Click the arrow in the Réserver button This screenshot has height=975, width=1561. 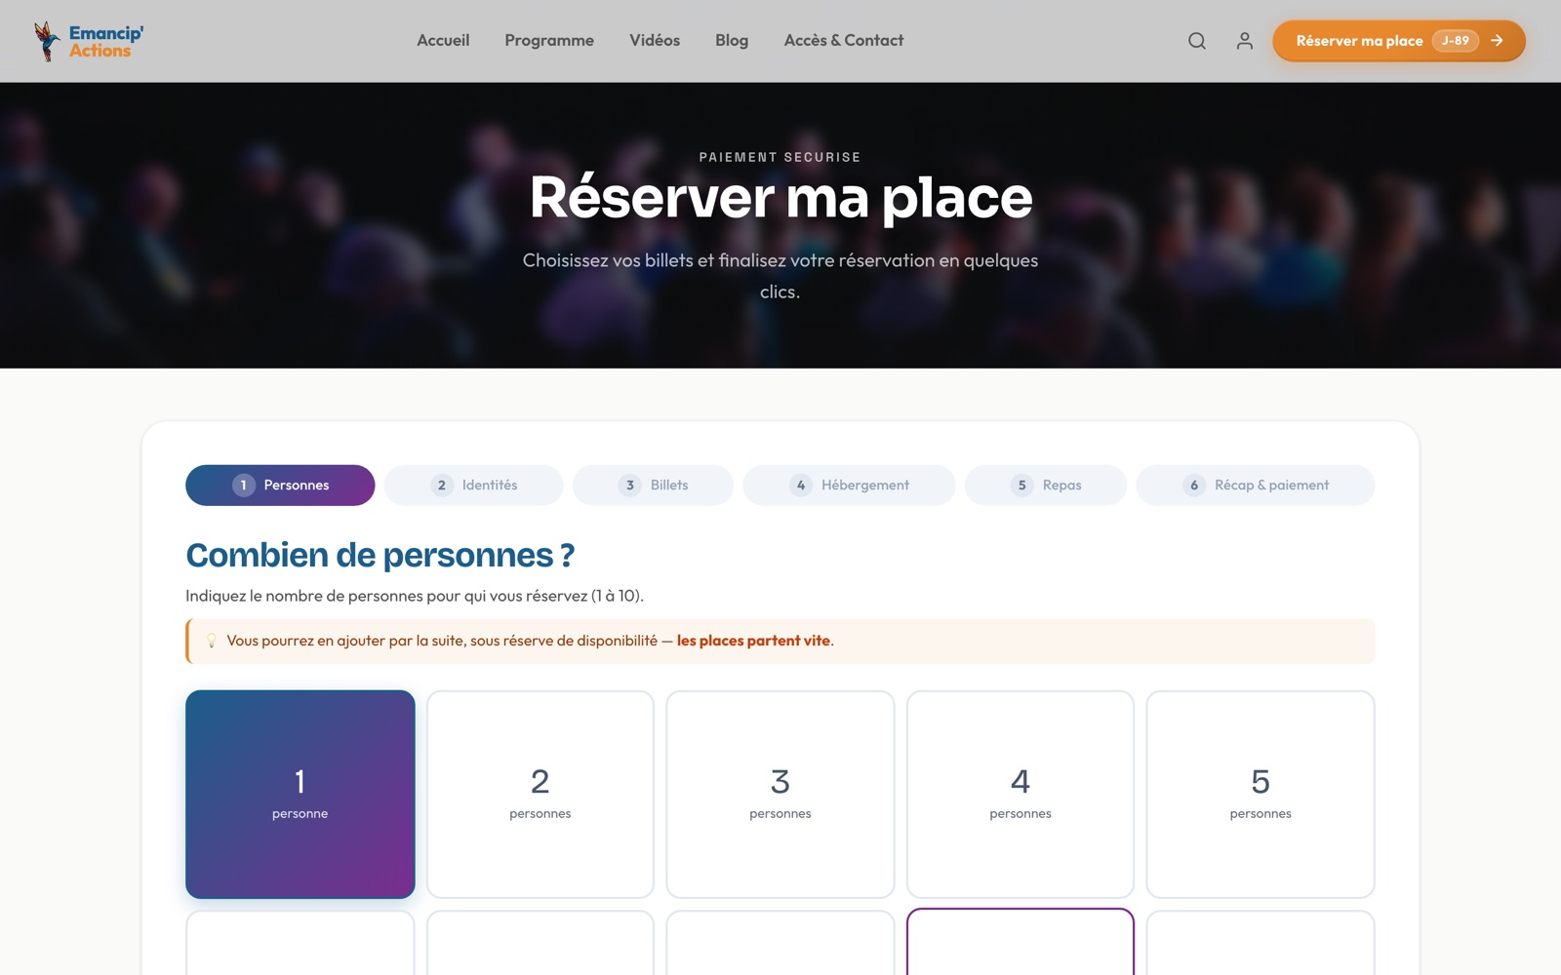[x=1497, y=41]
